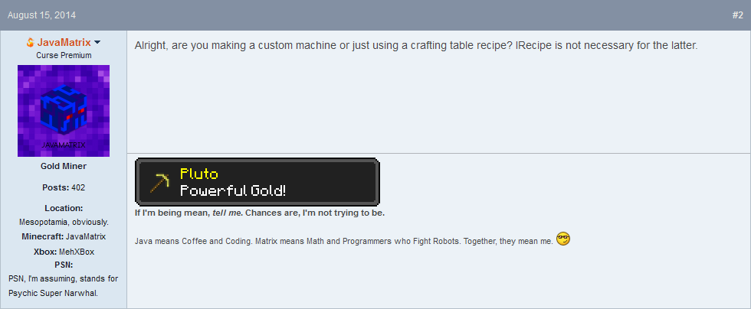Click the Powerful Gold! banner text
The height and width of the screenshot is (309, 751).
233,191
